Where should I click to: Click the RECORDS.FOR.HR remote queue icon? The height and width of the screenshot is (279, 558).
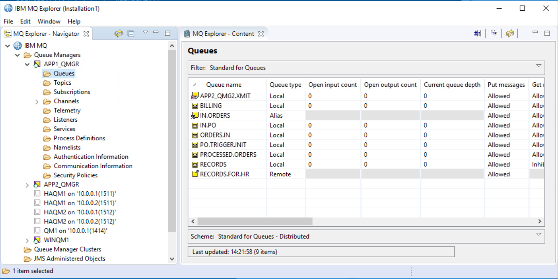[x=195, y=174]
